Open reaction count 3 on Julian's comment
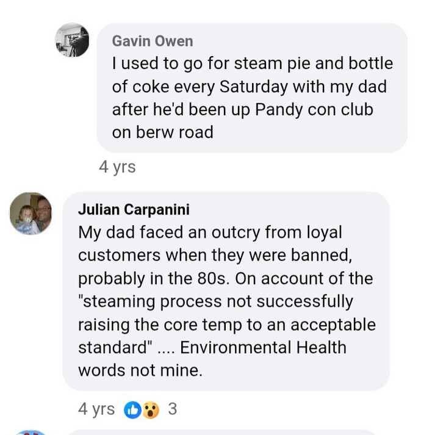 click(172, 409)
